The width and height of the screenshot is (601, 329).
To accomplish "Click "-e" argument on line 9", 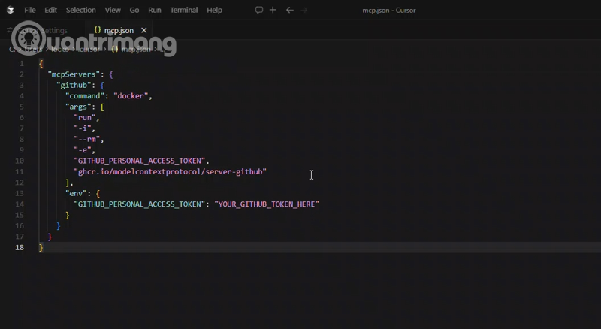I will click(x=83, y=150).
